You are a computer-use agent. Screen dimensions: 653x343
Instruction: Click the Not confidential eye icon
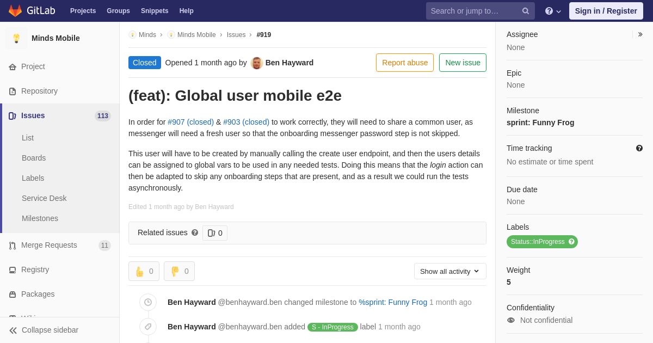click(511, 320)
